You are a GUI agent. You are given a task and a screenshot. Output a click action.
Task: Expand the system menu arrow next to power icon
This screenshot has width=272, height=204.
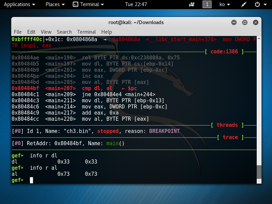point(265,4)
